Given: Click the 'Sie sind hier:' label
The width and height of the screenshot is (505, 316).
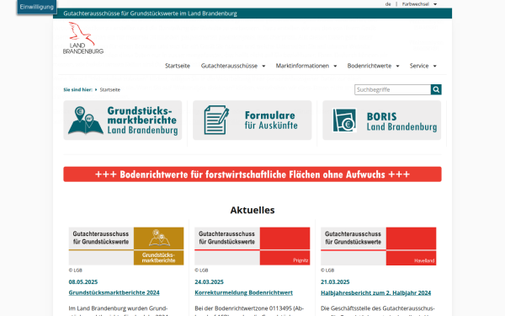Looking at the screenshot, I should 78,89.
